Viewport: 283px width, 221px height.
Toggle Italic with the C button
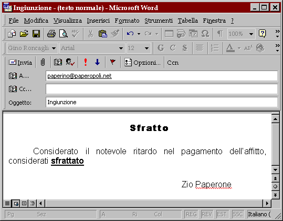(173, 48)
